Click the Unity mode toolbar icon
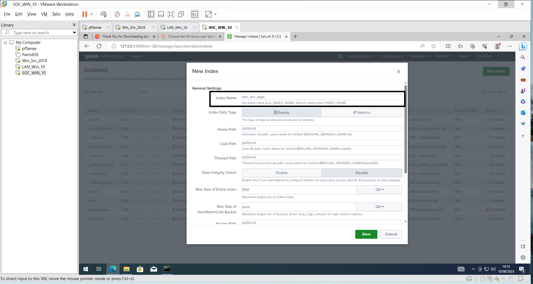Screen dimensions: 533x284 [181, 14]
